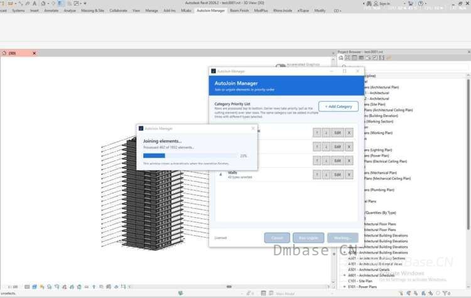Toggle Select Pinned Elements in status bar
Image resolution: width=471 pixels, height=298 pixels.
pos(416,293)
